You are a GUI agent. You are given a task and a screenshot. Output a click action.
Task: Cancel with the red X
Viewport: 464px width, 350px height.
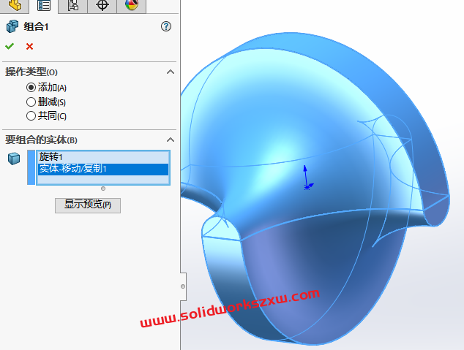coord(29,46)
